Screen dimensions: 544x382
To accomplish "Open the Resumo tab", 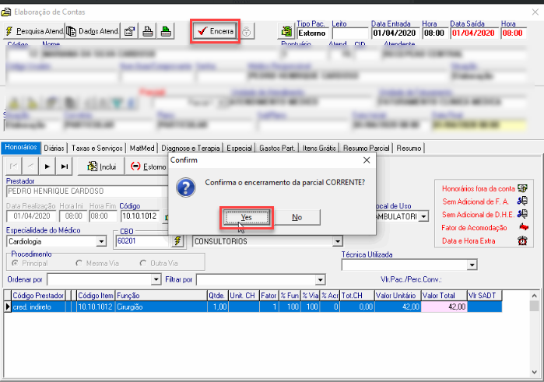I will [x=409, y=148].
